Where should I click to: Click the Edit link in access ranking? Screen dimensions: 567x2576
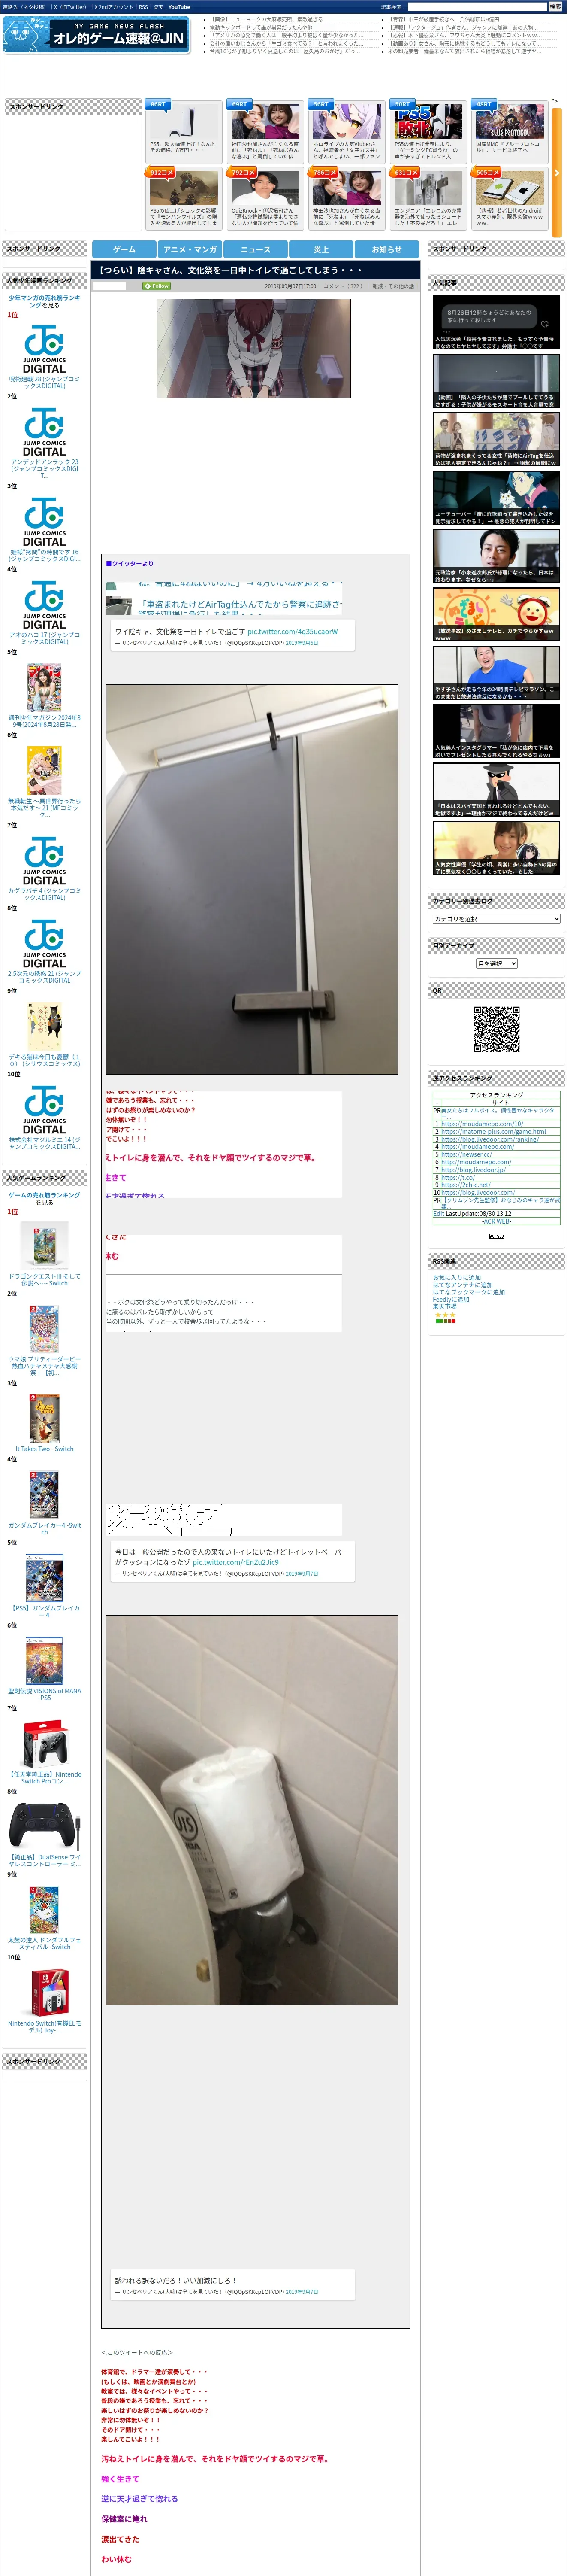[x=438, y=1213]
